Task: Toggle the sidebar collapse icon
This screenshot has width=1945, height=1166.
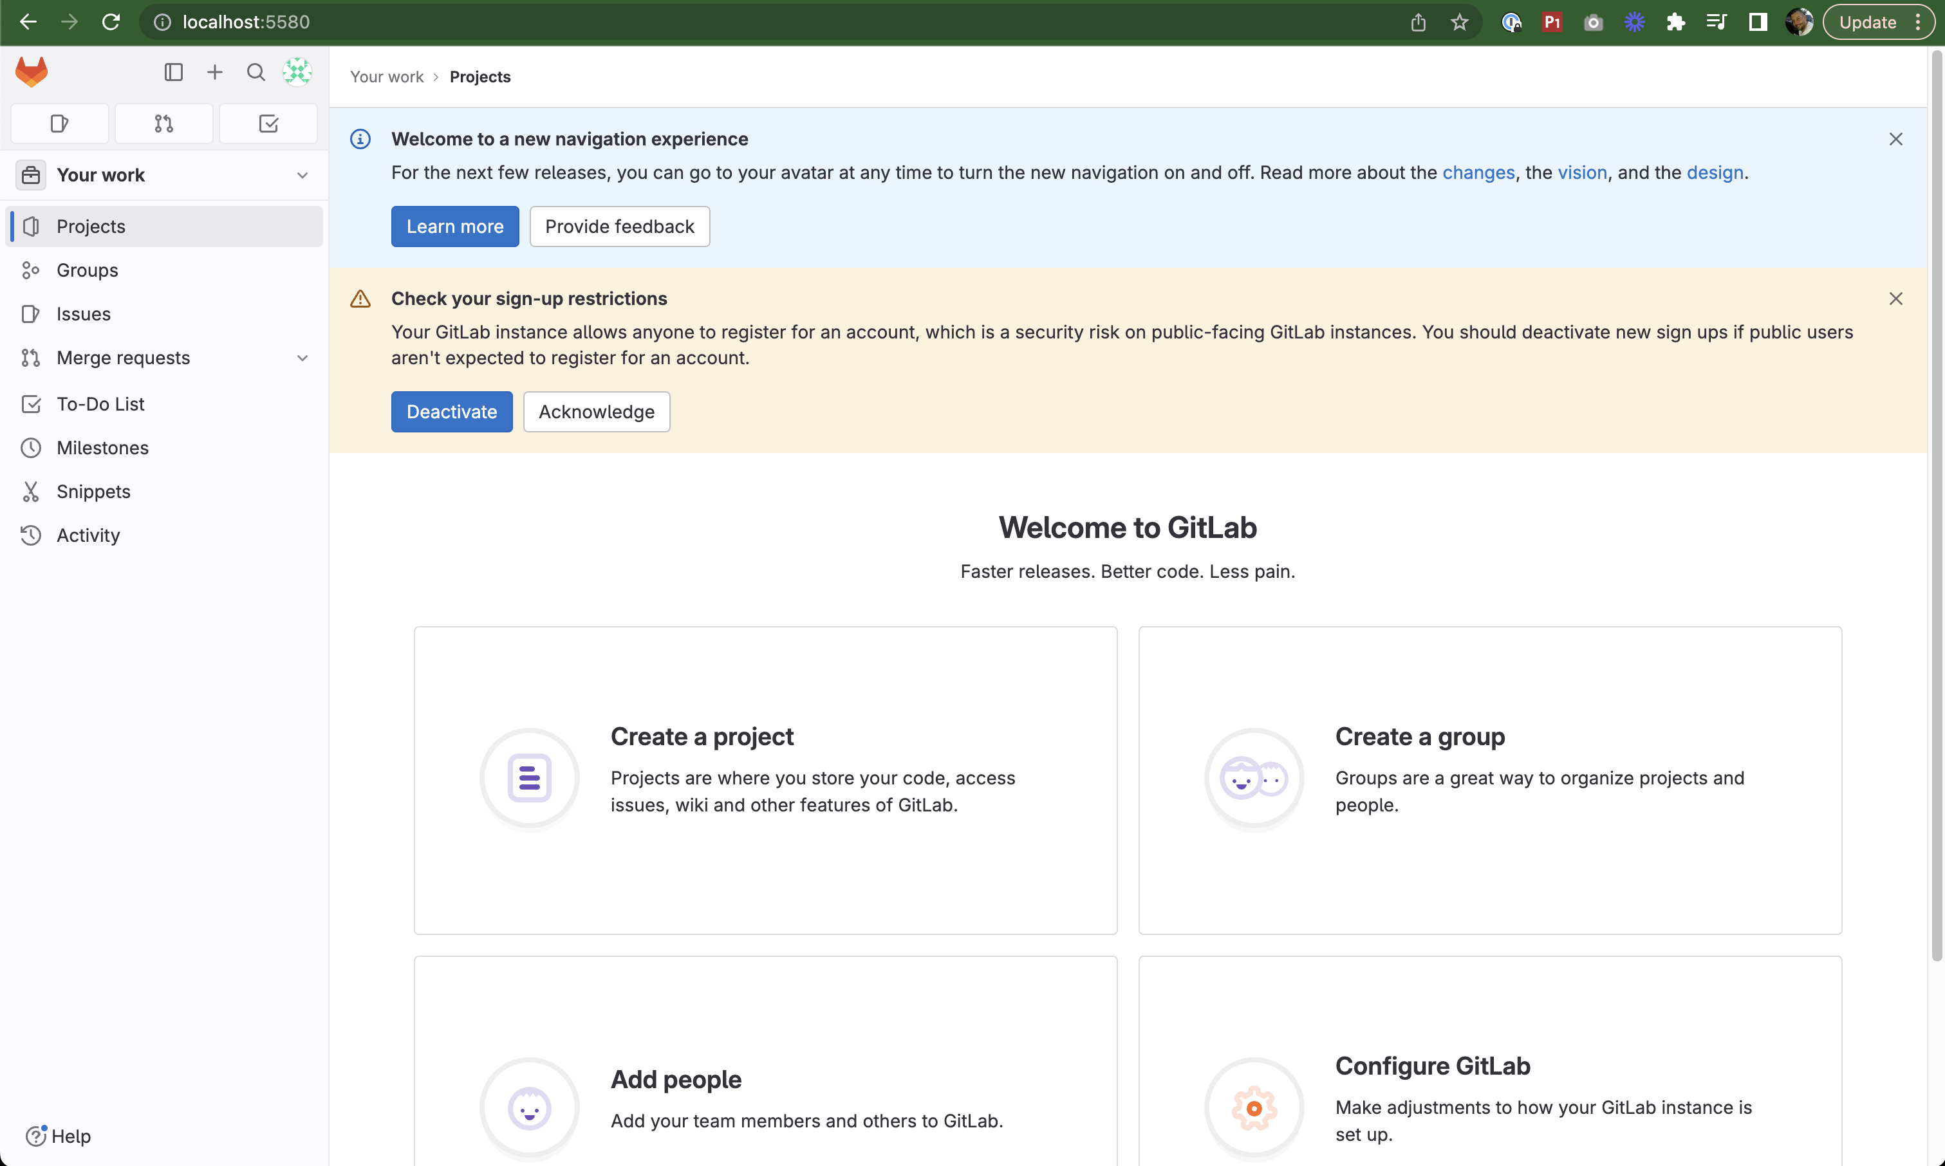Action: (x=174, y=72)
